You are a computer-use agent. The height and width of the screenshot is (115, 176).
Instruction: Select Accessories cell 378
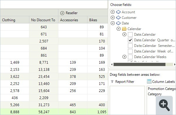tap(73, 77)
